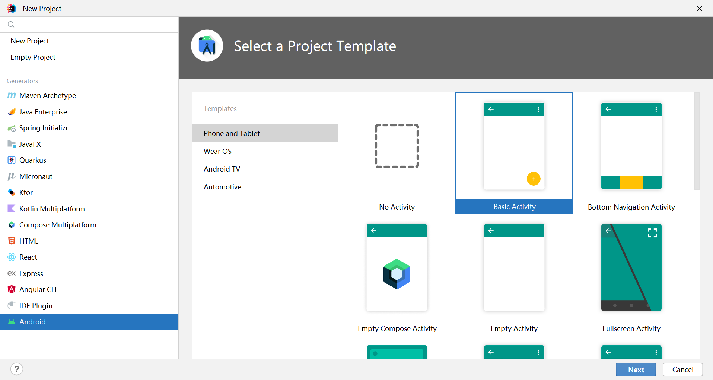Click the HTML5 shield icon
713x380 pixels.
12,241
